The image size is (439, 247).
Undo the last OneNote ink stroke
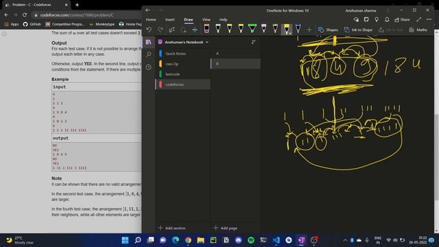point(149,30)
